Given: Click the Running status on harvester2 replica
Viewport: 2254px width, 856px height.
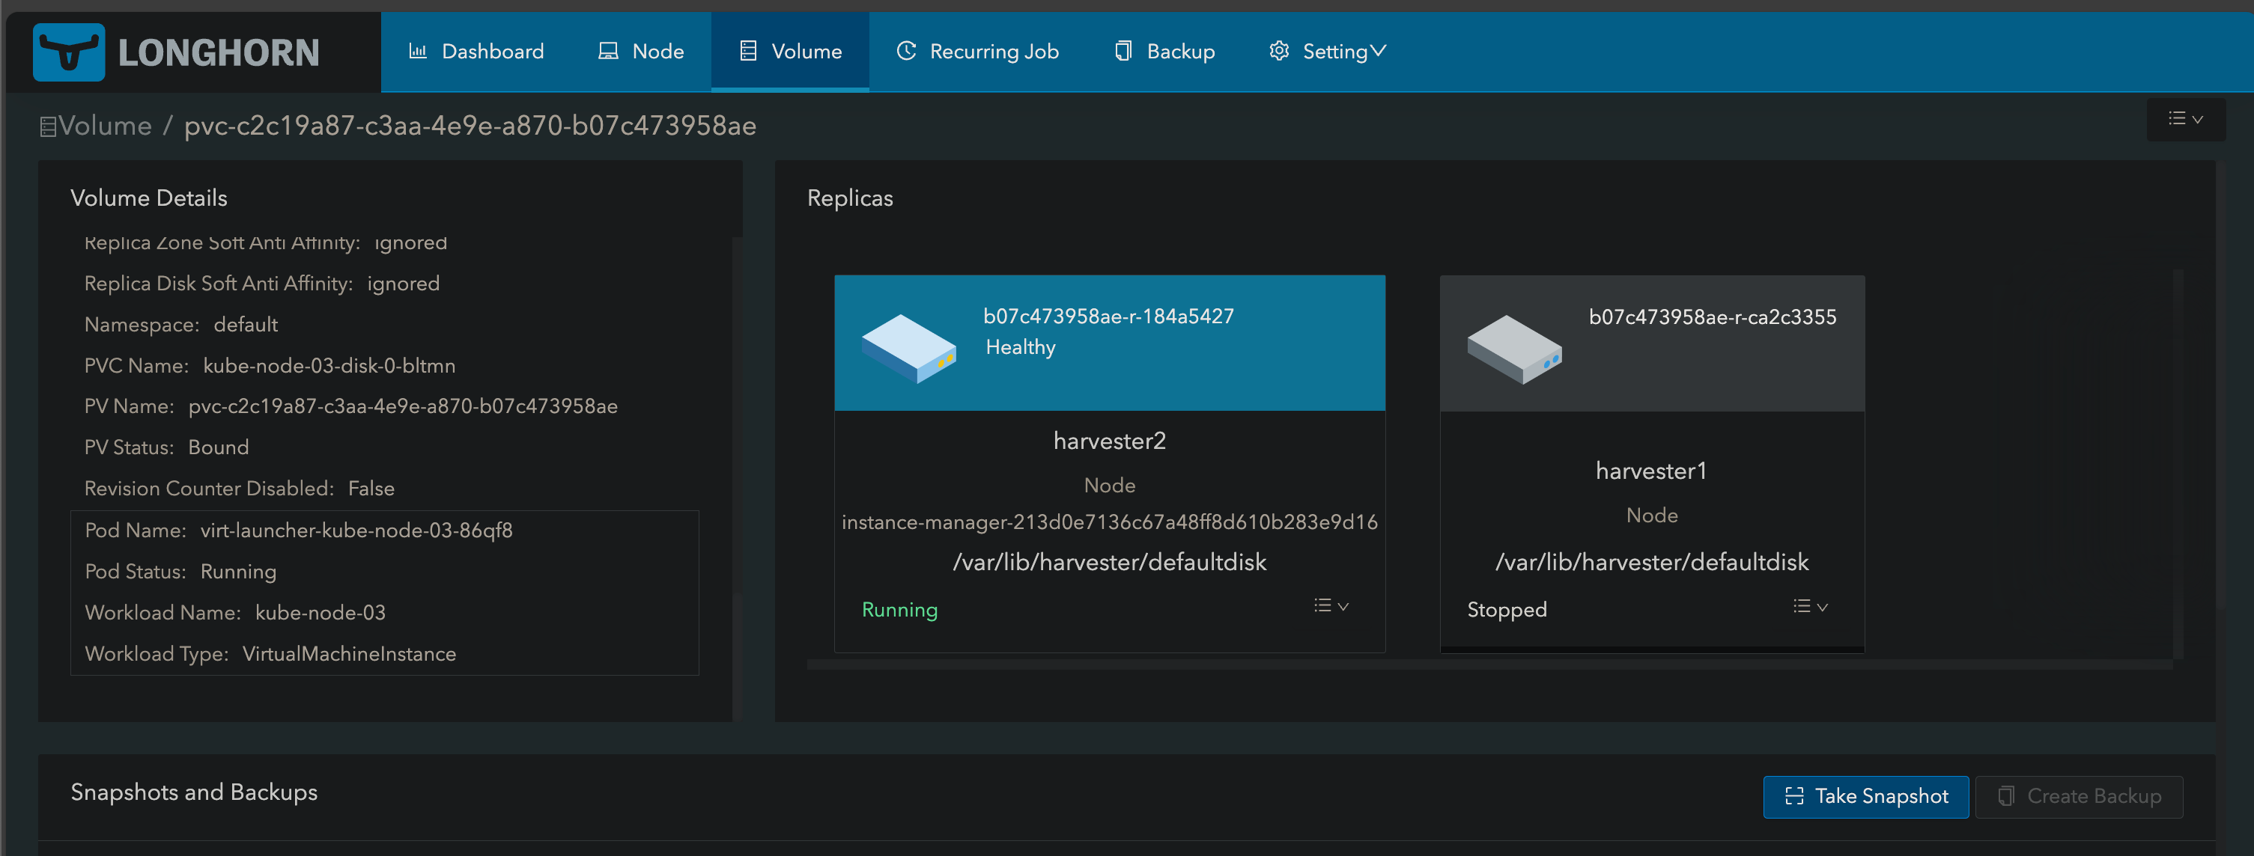Looking at the screenshot, I should tap(899, 609).
